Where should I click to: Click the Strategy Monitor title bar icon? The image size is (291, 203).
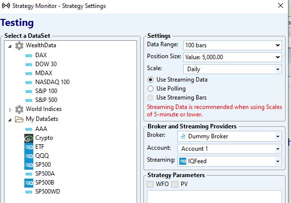[6, 5]
